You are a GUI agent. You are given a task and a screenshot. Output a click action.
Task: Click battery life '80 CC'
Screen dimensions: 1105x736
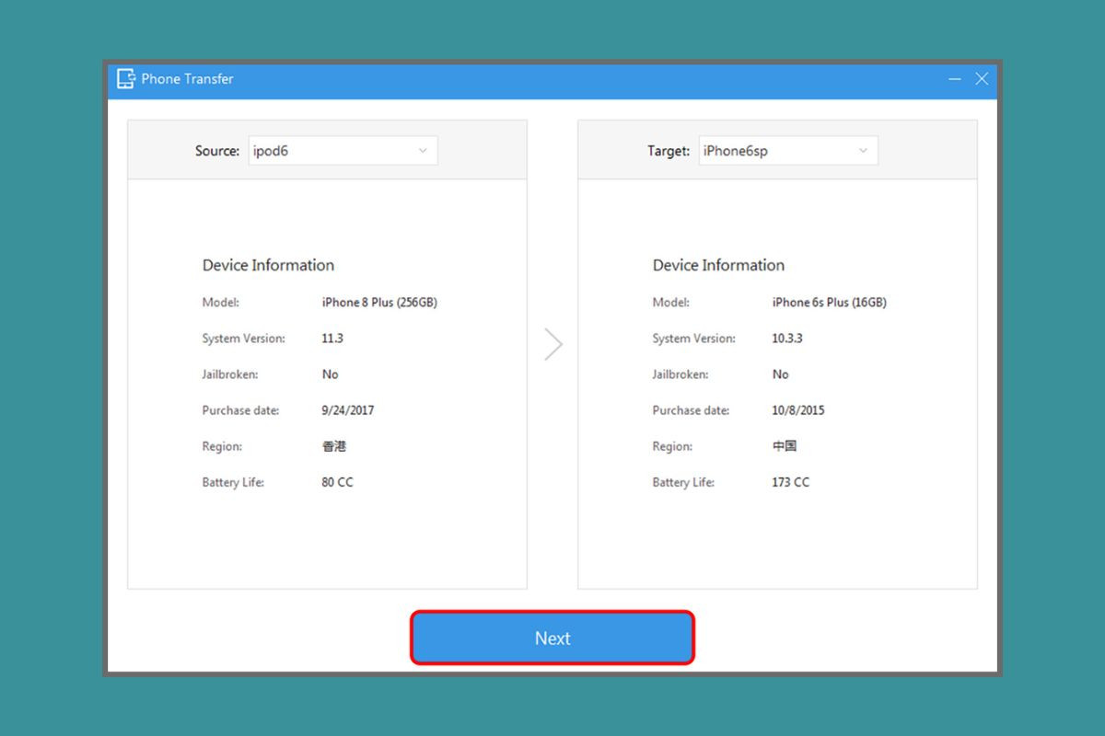pyautogui.click(x=337, y=482)
